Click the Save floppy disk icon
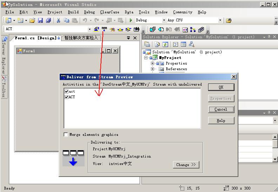Image resolution: width=278 pixels, height=192 pixels. (40, 20)
